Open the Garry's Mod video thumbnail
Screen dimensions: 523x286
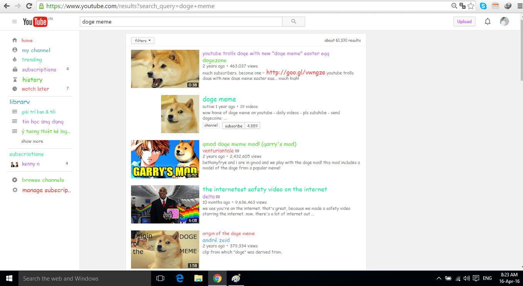click(165, 159)
